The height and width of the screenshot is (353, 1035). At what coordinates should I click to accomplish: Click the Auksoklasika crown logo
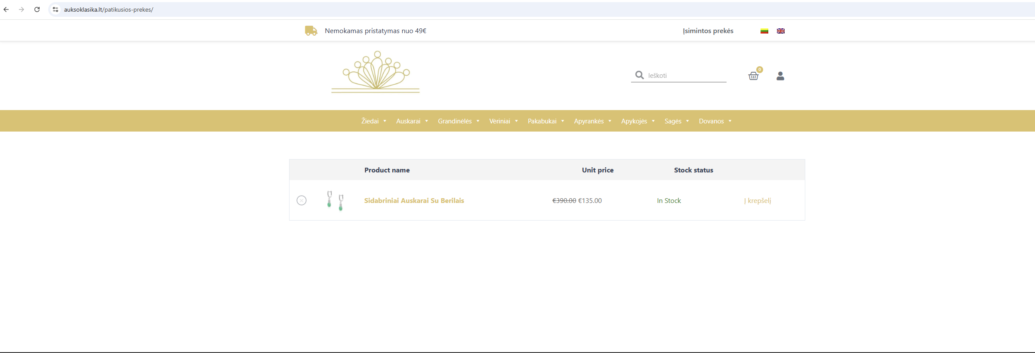coord(376,72)
